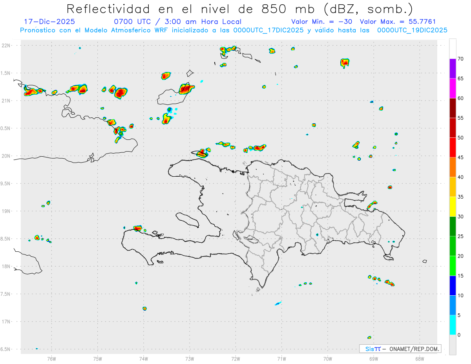This screenshot has width=471, height=364.
Task: Pick the dark blue 10–15 dBZ colorbar segment
Action: (x=453, y=286)
